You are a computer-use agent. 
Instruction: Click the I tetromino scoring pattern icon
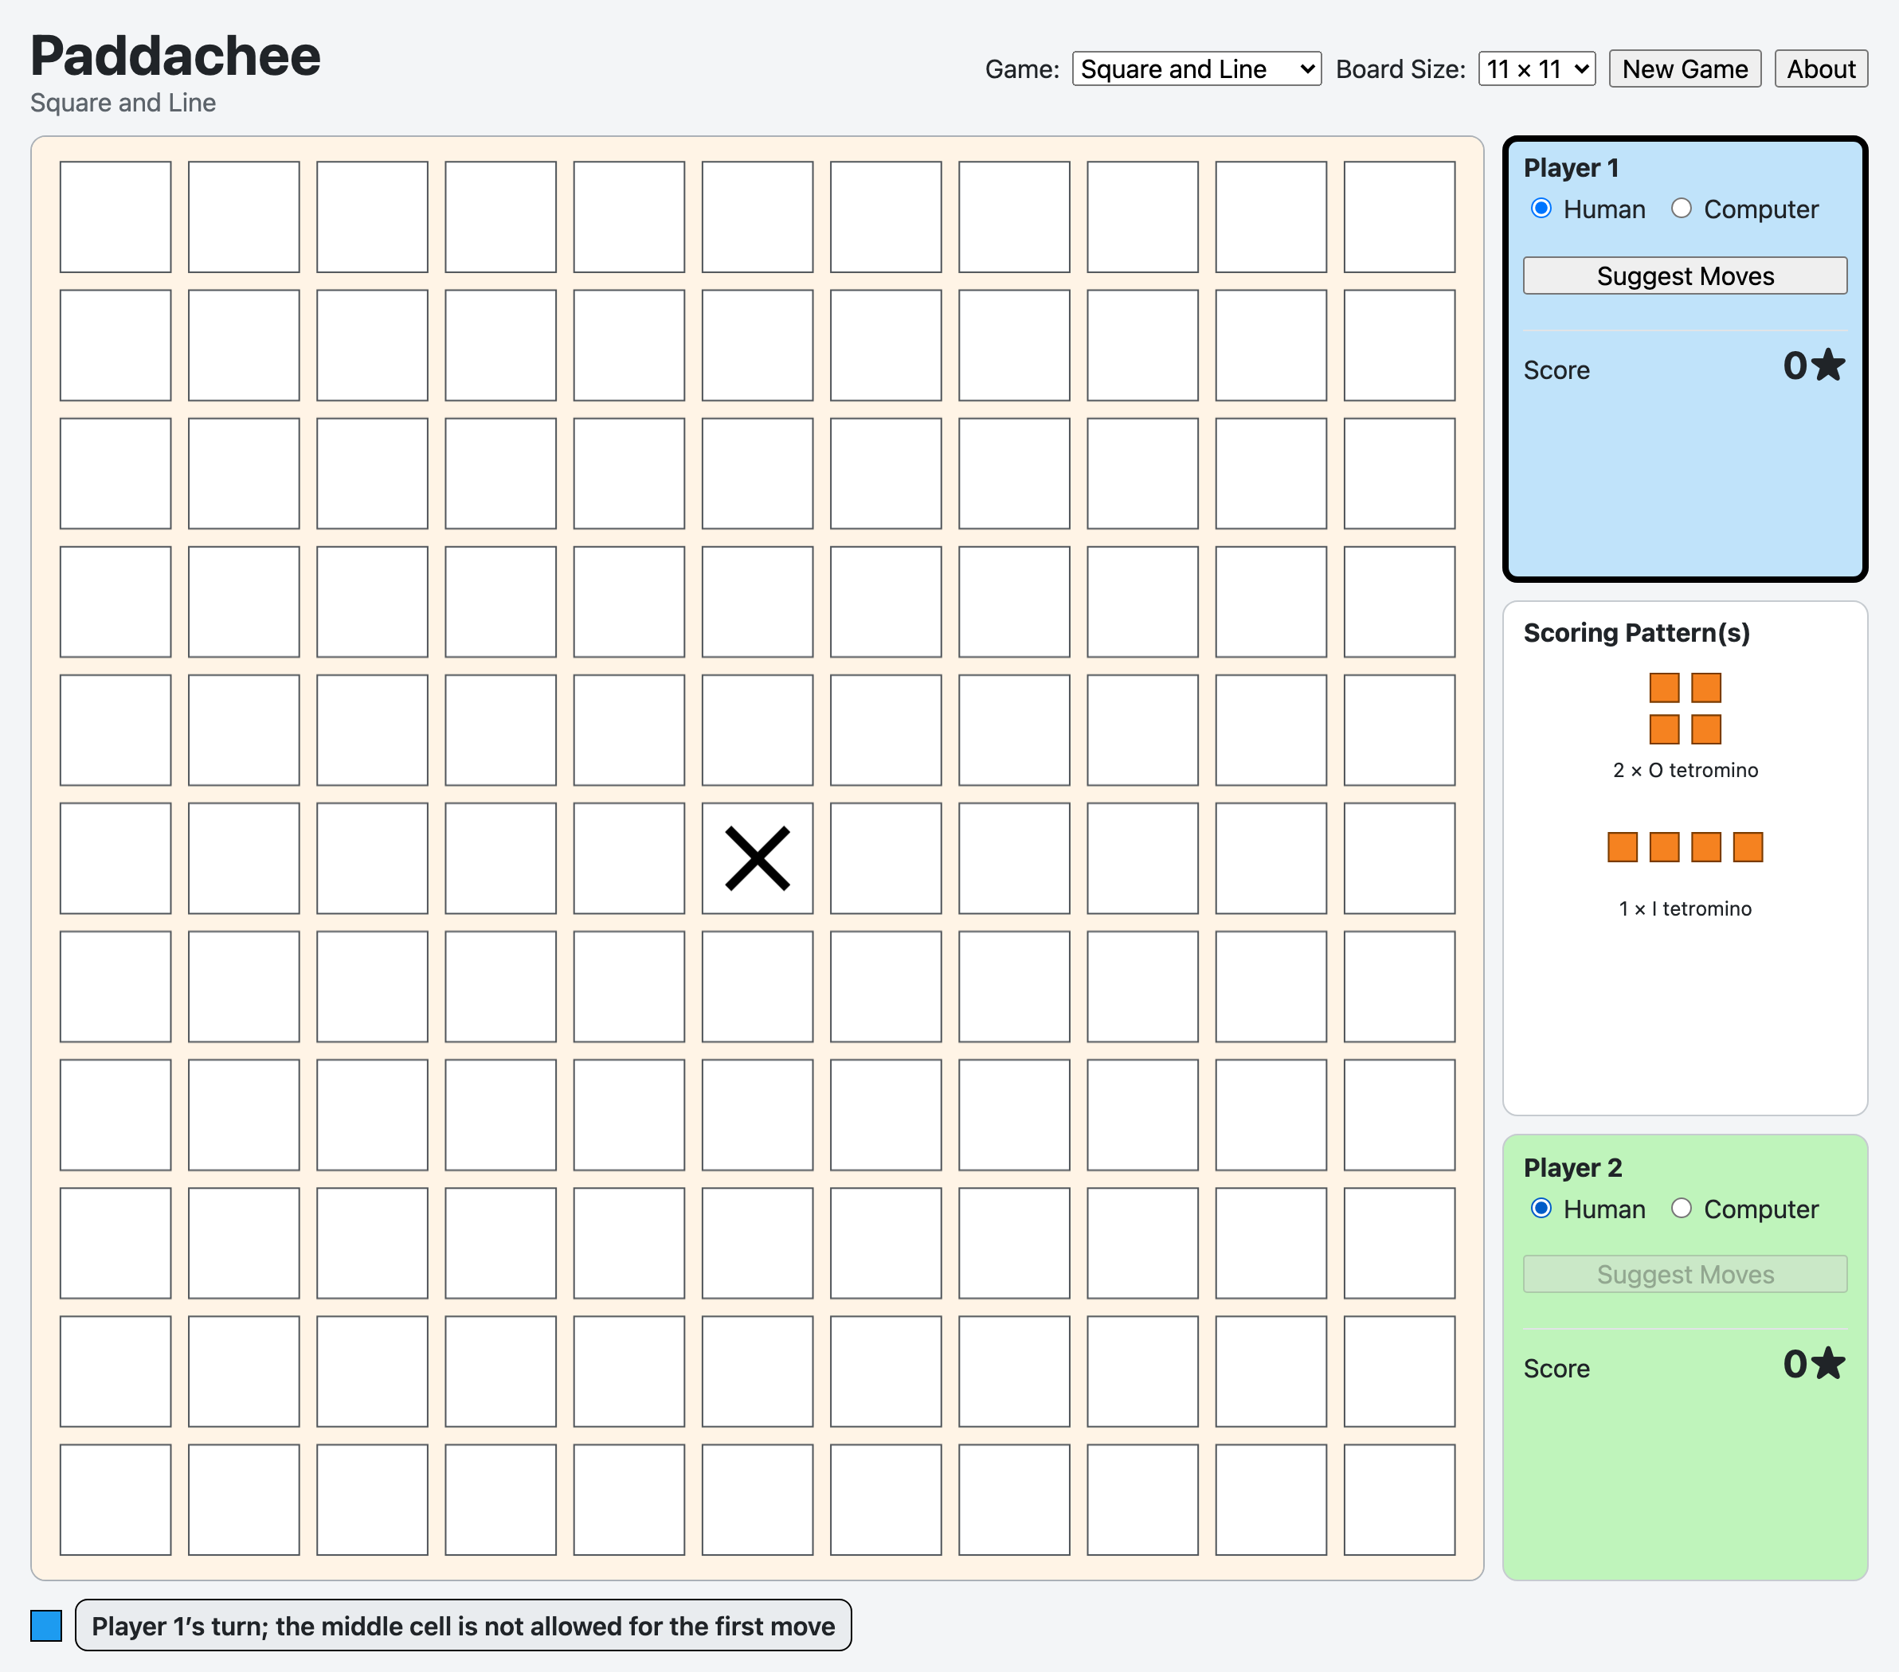(1686, 846)
